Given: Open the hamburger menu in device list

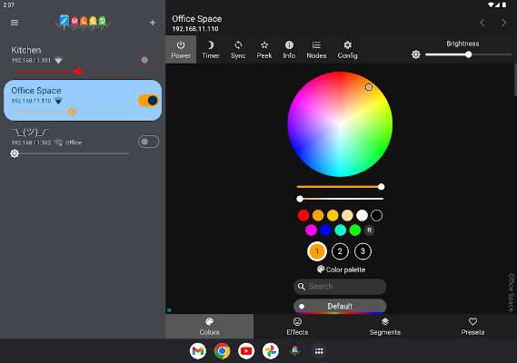Looking at the screenshot, I should pos(15,23).
